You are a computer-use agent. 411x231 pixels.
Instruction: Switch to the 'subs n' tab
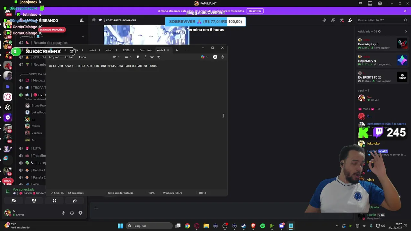(110, 50)
